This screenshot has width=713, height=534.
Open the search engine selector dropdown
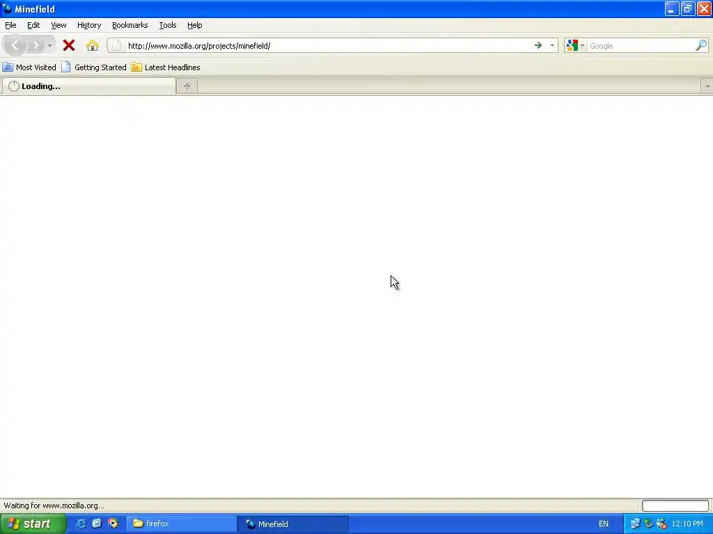point(575,45)
